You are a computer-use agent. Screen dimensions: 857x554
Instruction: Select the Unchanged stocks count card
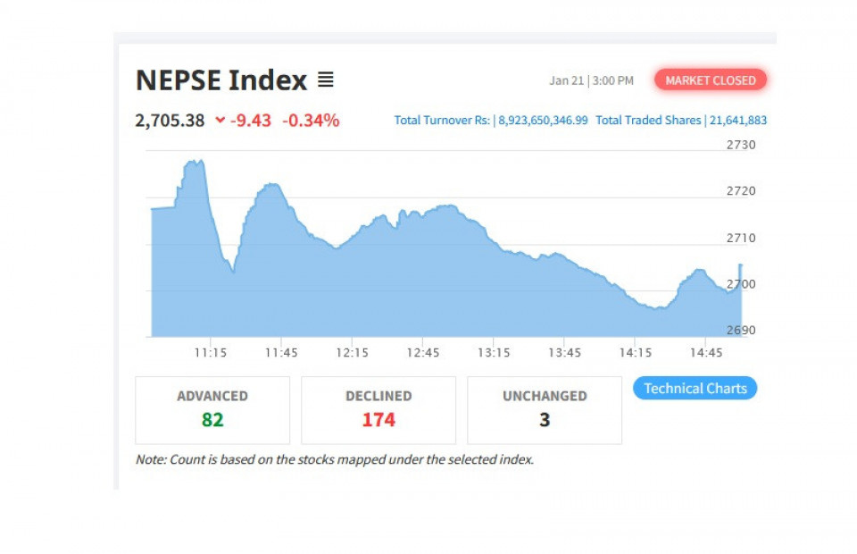(545, 410)
